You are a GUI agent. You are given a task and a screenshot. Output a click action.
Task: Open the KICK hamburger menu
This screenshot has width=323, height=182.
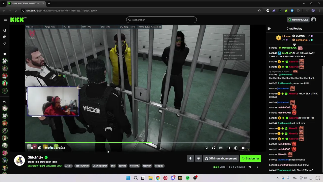(x=5, y=20)
